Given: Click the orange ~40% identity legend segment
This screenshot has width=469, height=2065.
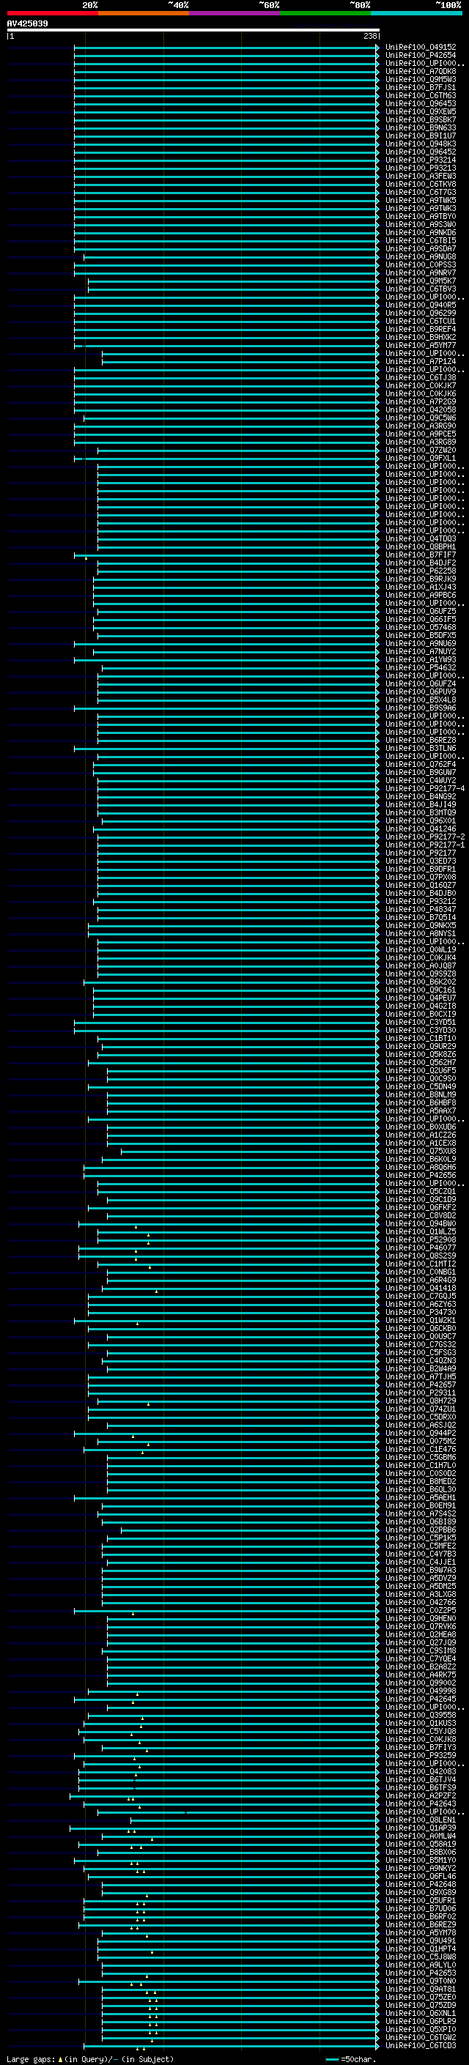Looking at the screenshot, I should pos(144,14).
